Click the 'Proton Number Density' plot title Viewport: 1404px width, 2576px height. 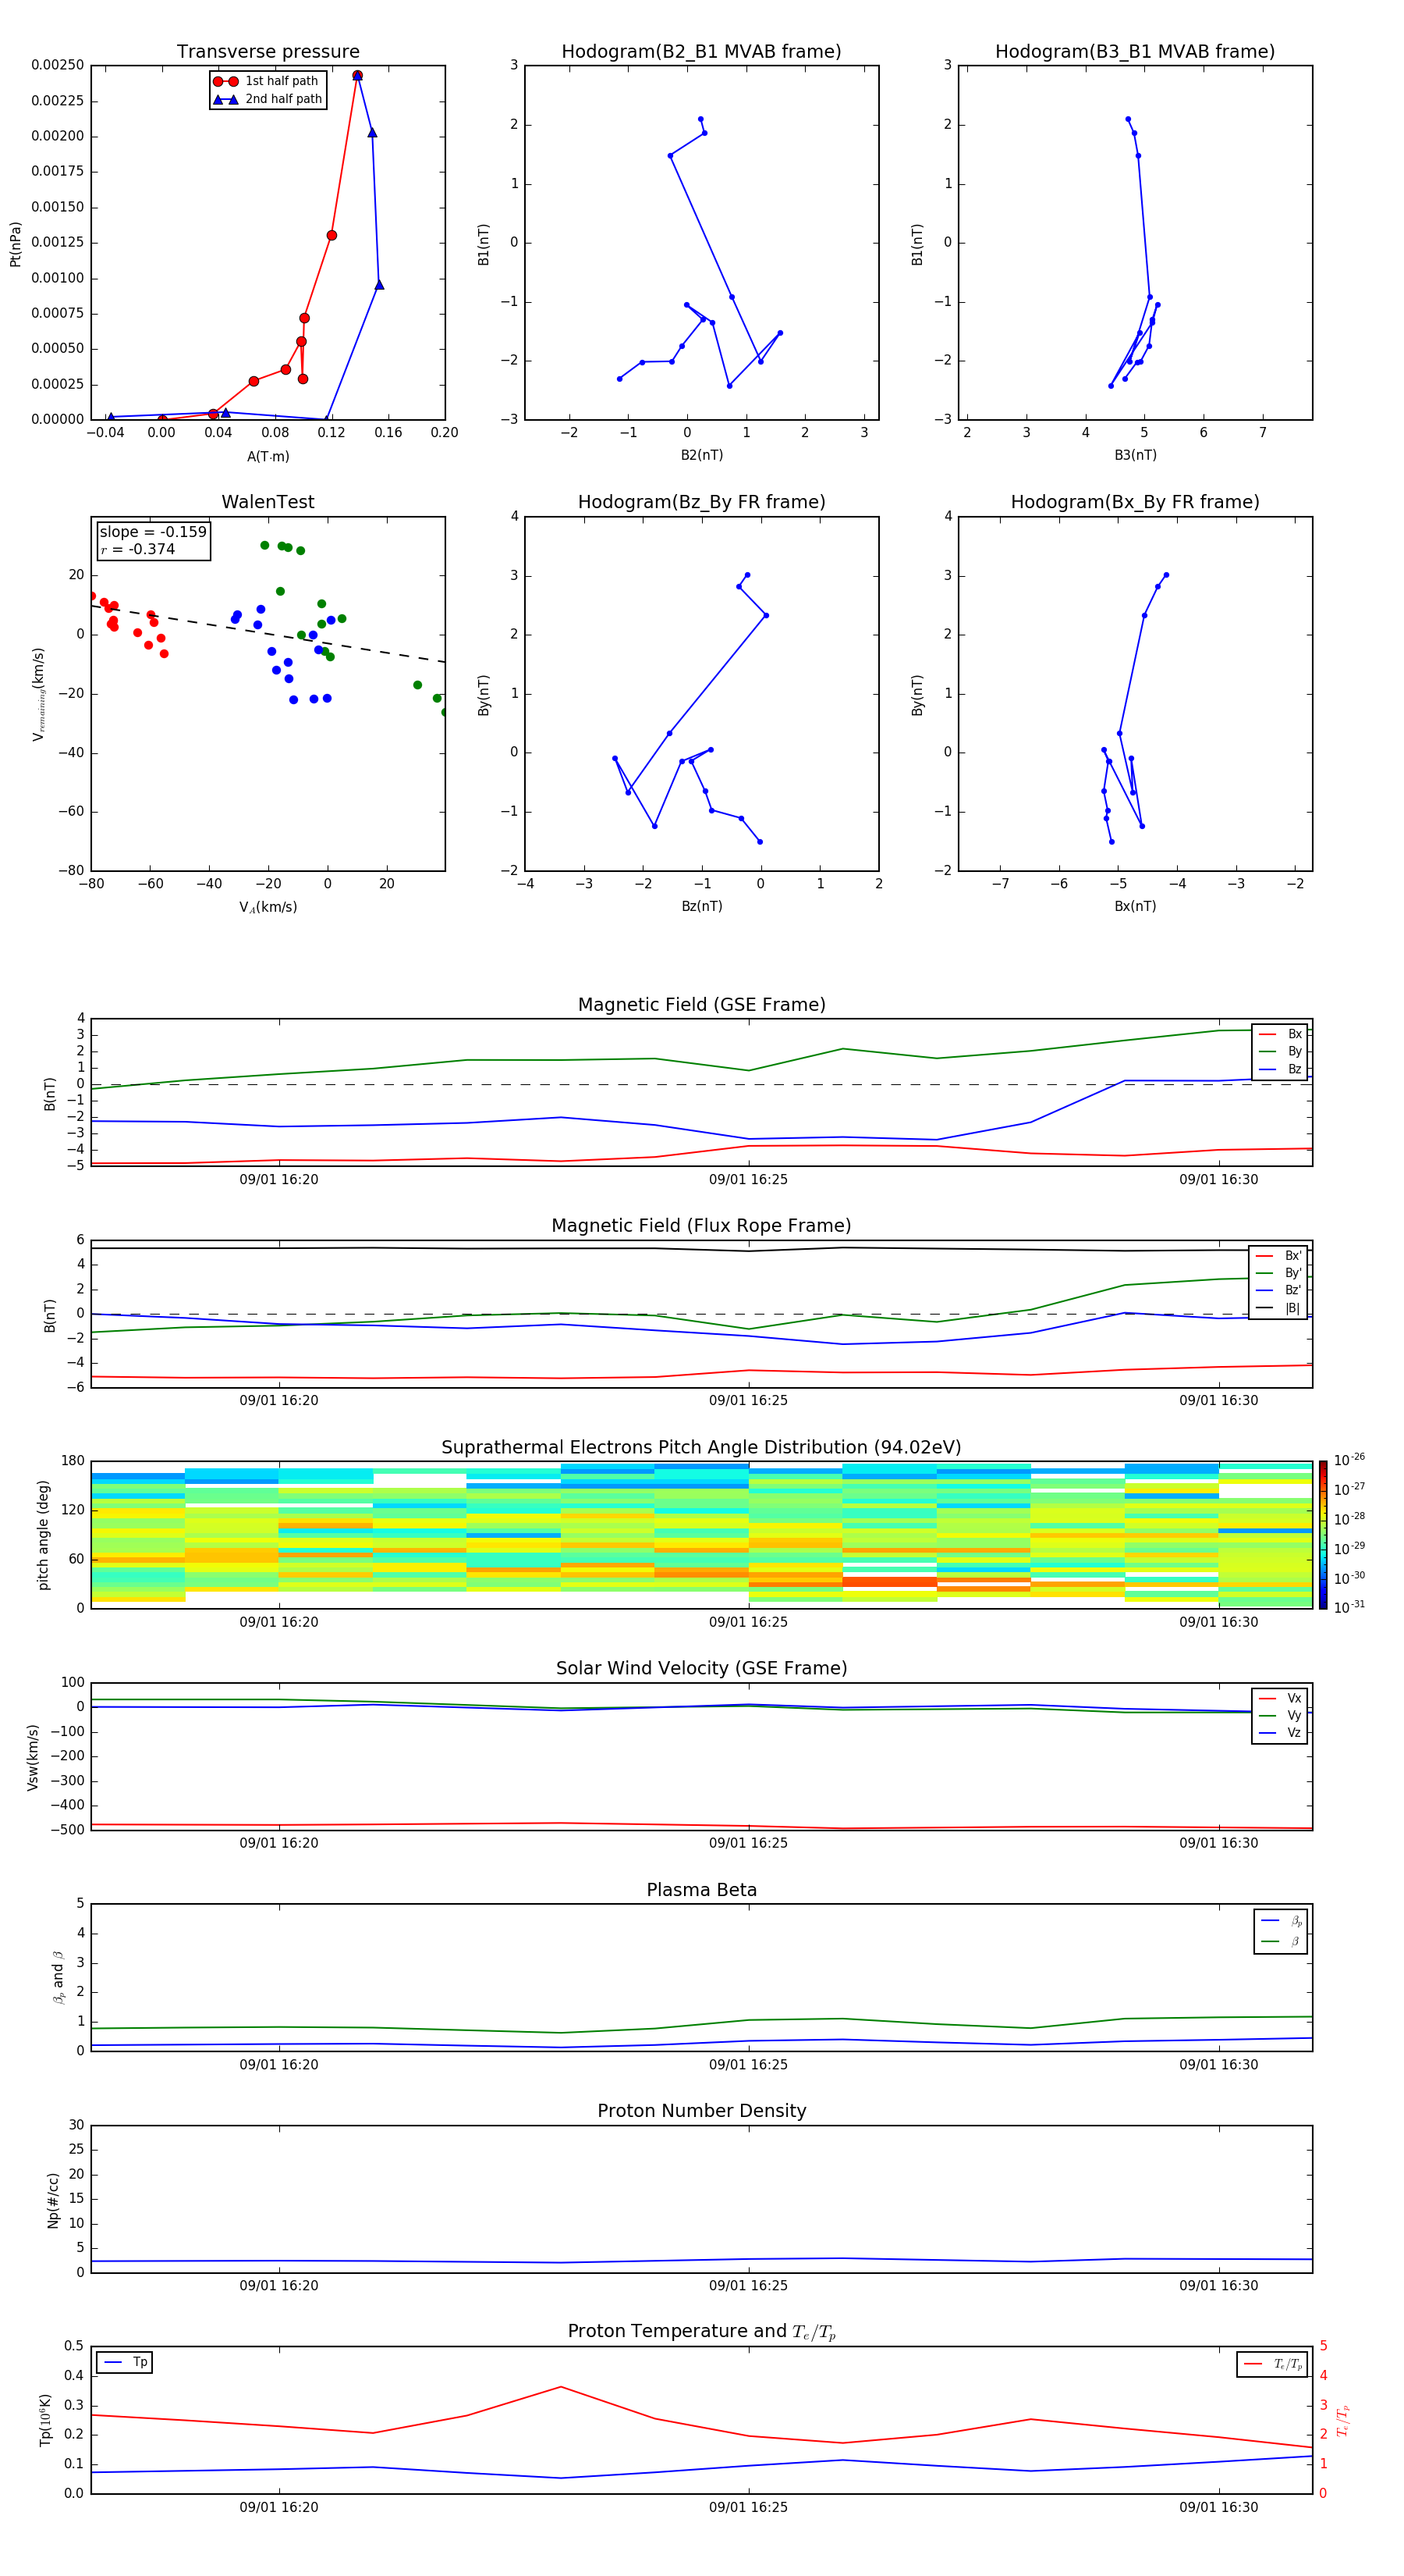coord(701,2111)
